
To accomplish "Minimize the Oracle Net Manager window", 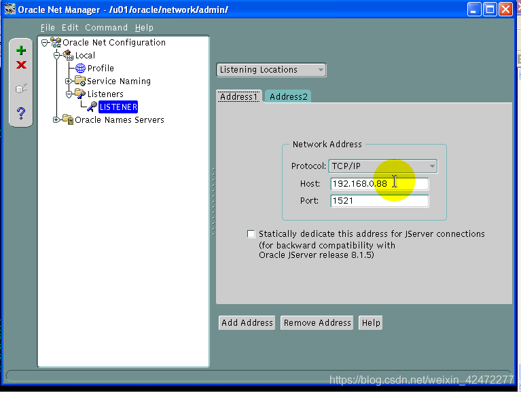I will (x=474, y=10).
